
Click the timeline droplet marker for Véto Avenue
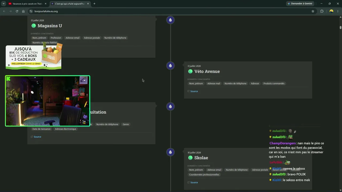point(170,66)
